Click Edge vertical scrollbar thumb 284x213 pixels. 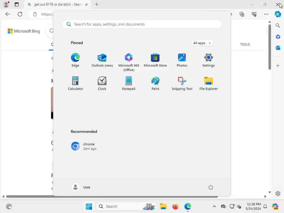(x=270, y=47)
